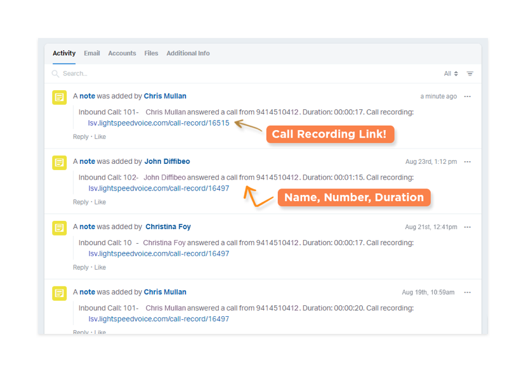526x372 pixels.
Task: Open more options for Aug 23rd note
Action: click(467, 161)
